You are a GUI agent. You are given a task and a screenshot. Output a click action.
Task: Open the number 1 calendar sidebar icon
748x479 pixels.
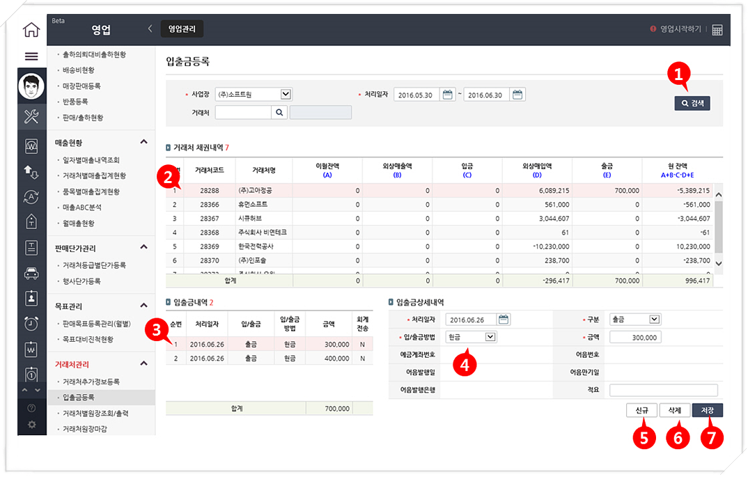[31, 375]
